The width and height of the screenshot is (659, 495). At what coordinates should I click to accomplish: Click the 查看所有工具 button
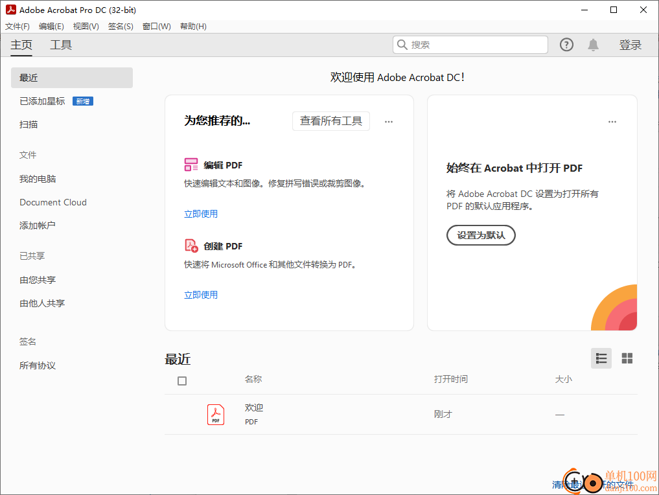pyautogui.click(x=330, y=121)
